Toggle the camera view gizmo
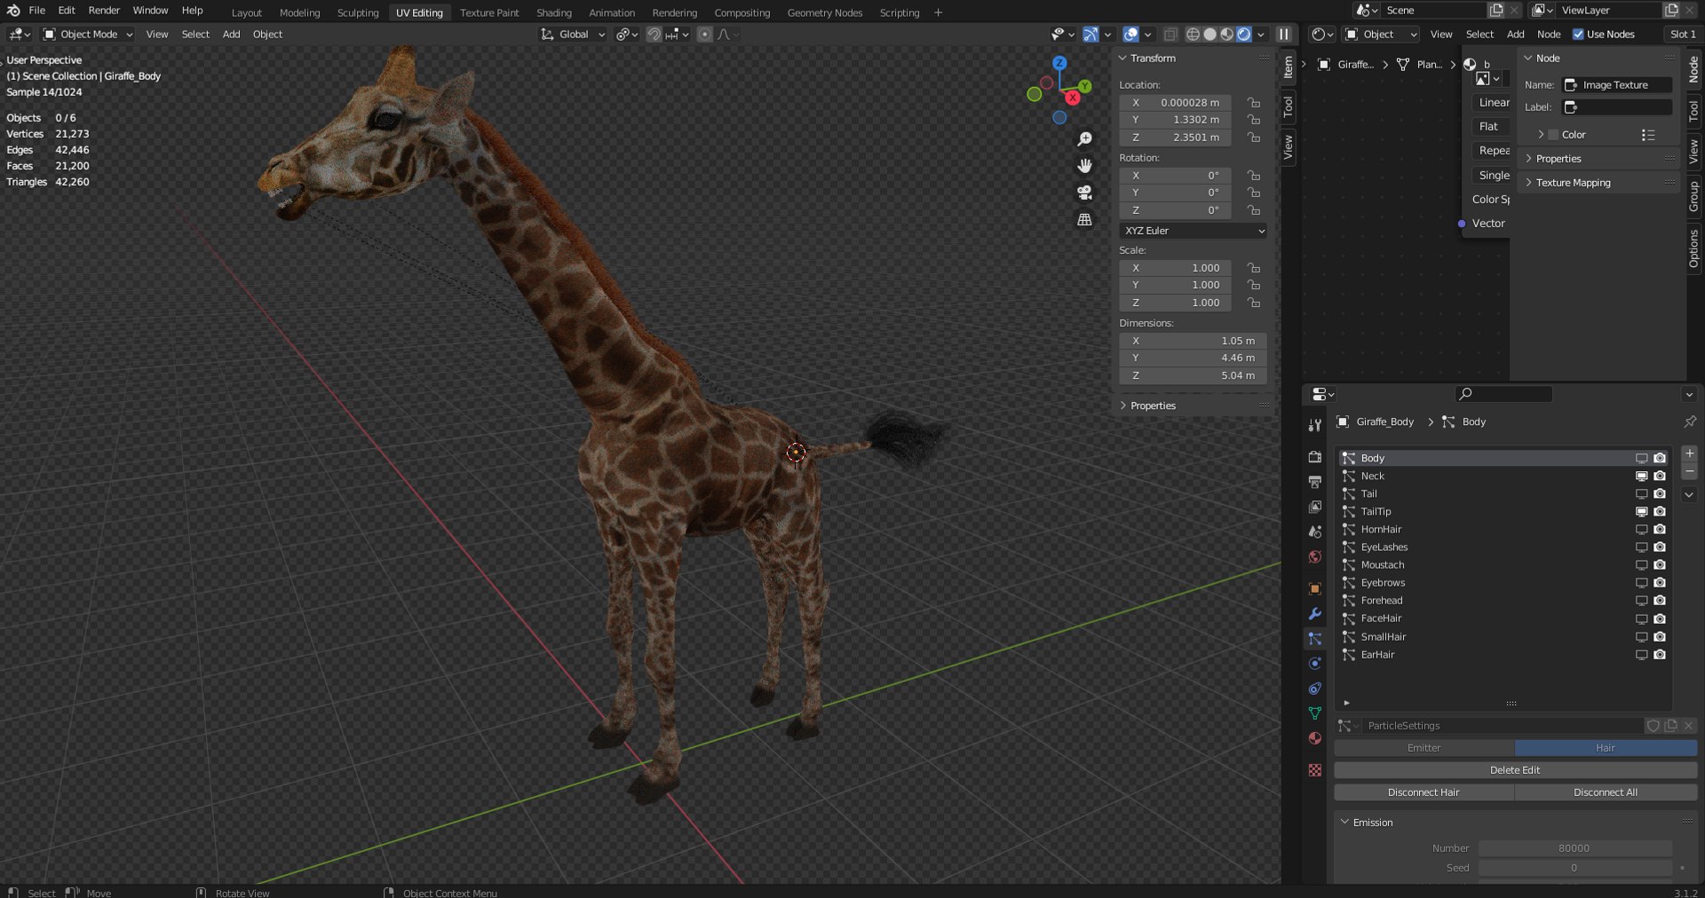Image resolution: width=1705 pixels, height=898 pixels. point(1084,193)
